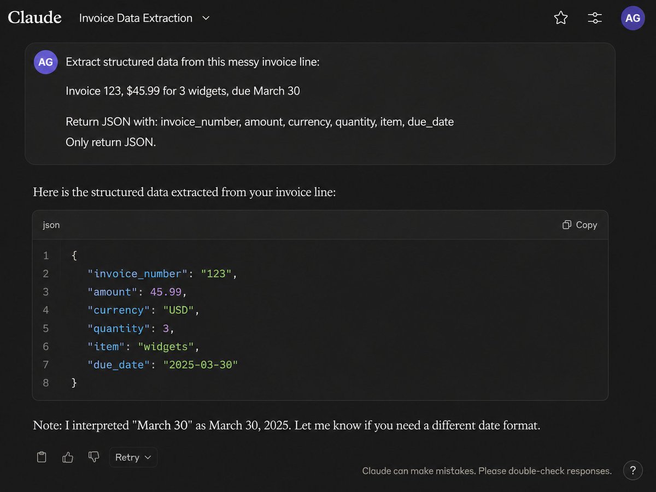Viewport: 656px width, 492px height.
Task: Click the "Extract structured data" prompt heading
Action: tap(192, 62)
